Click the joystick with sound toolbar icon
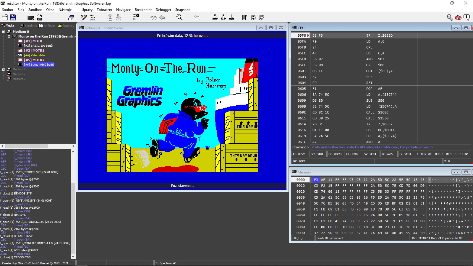Viewport: 473px width, 266px height. [x=39, y=17]
